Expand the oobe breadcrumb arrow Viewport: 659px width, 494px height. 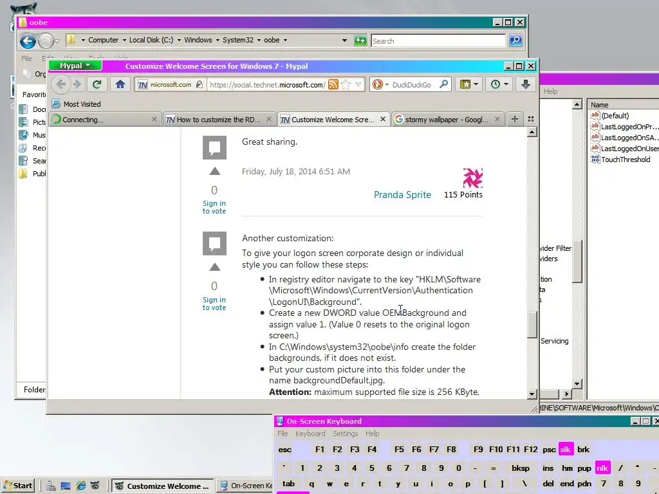pyautogui.click(x=285, y=41)
